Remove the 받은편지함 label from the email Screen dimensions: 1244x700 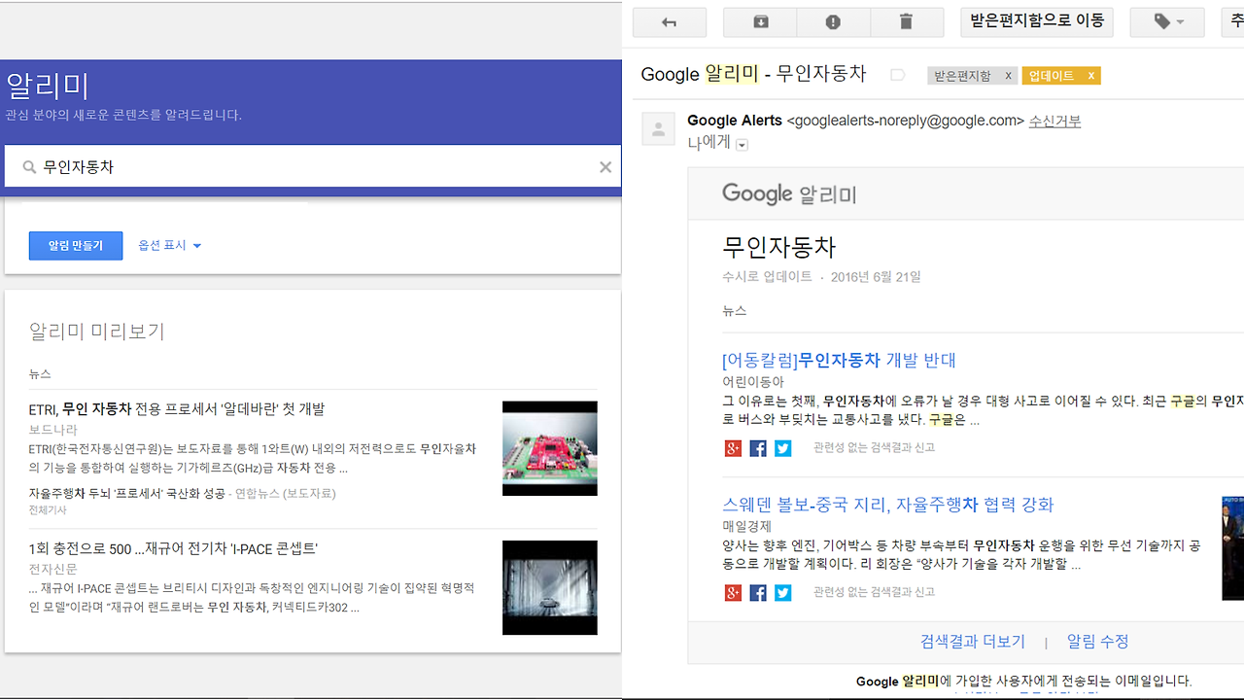(1007, 75)
